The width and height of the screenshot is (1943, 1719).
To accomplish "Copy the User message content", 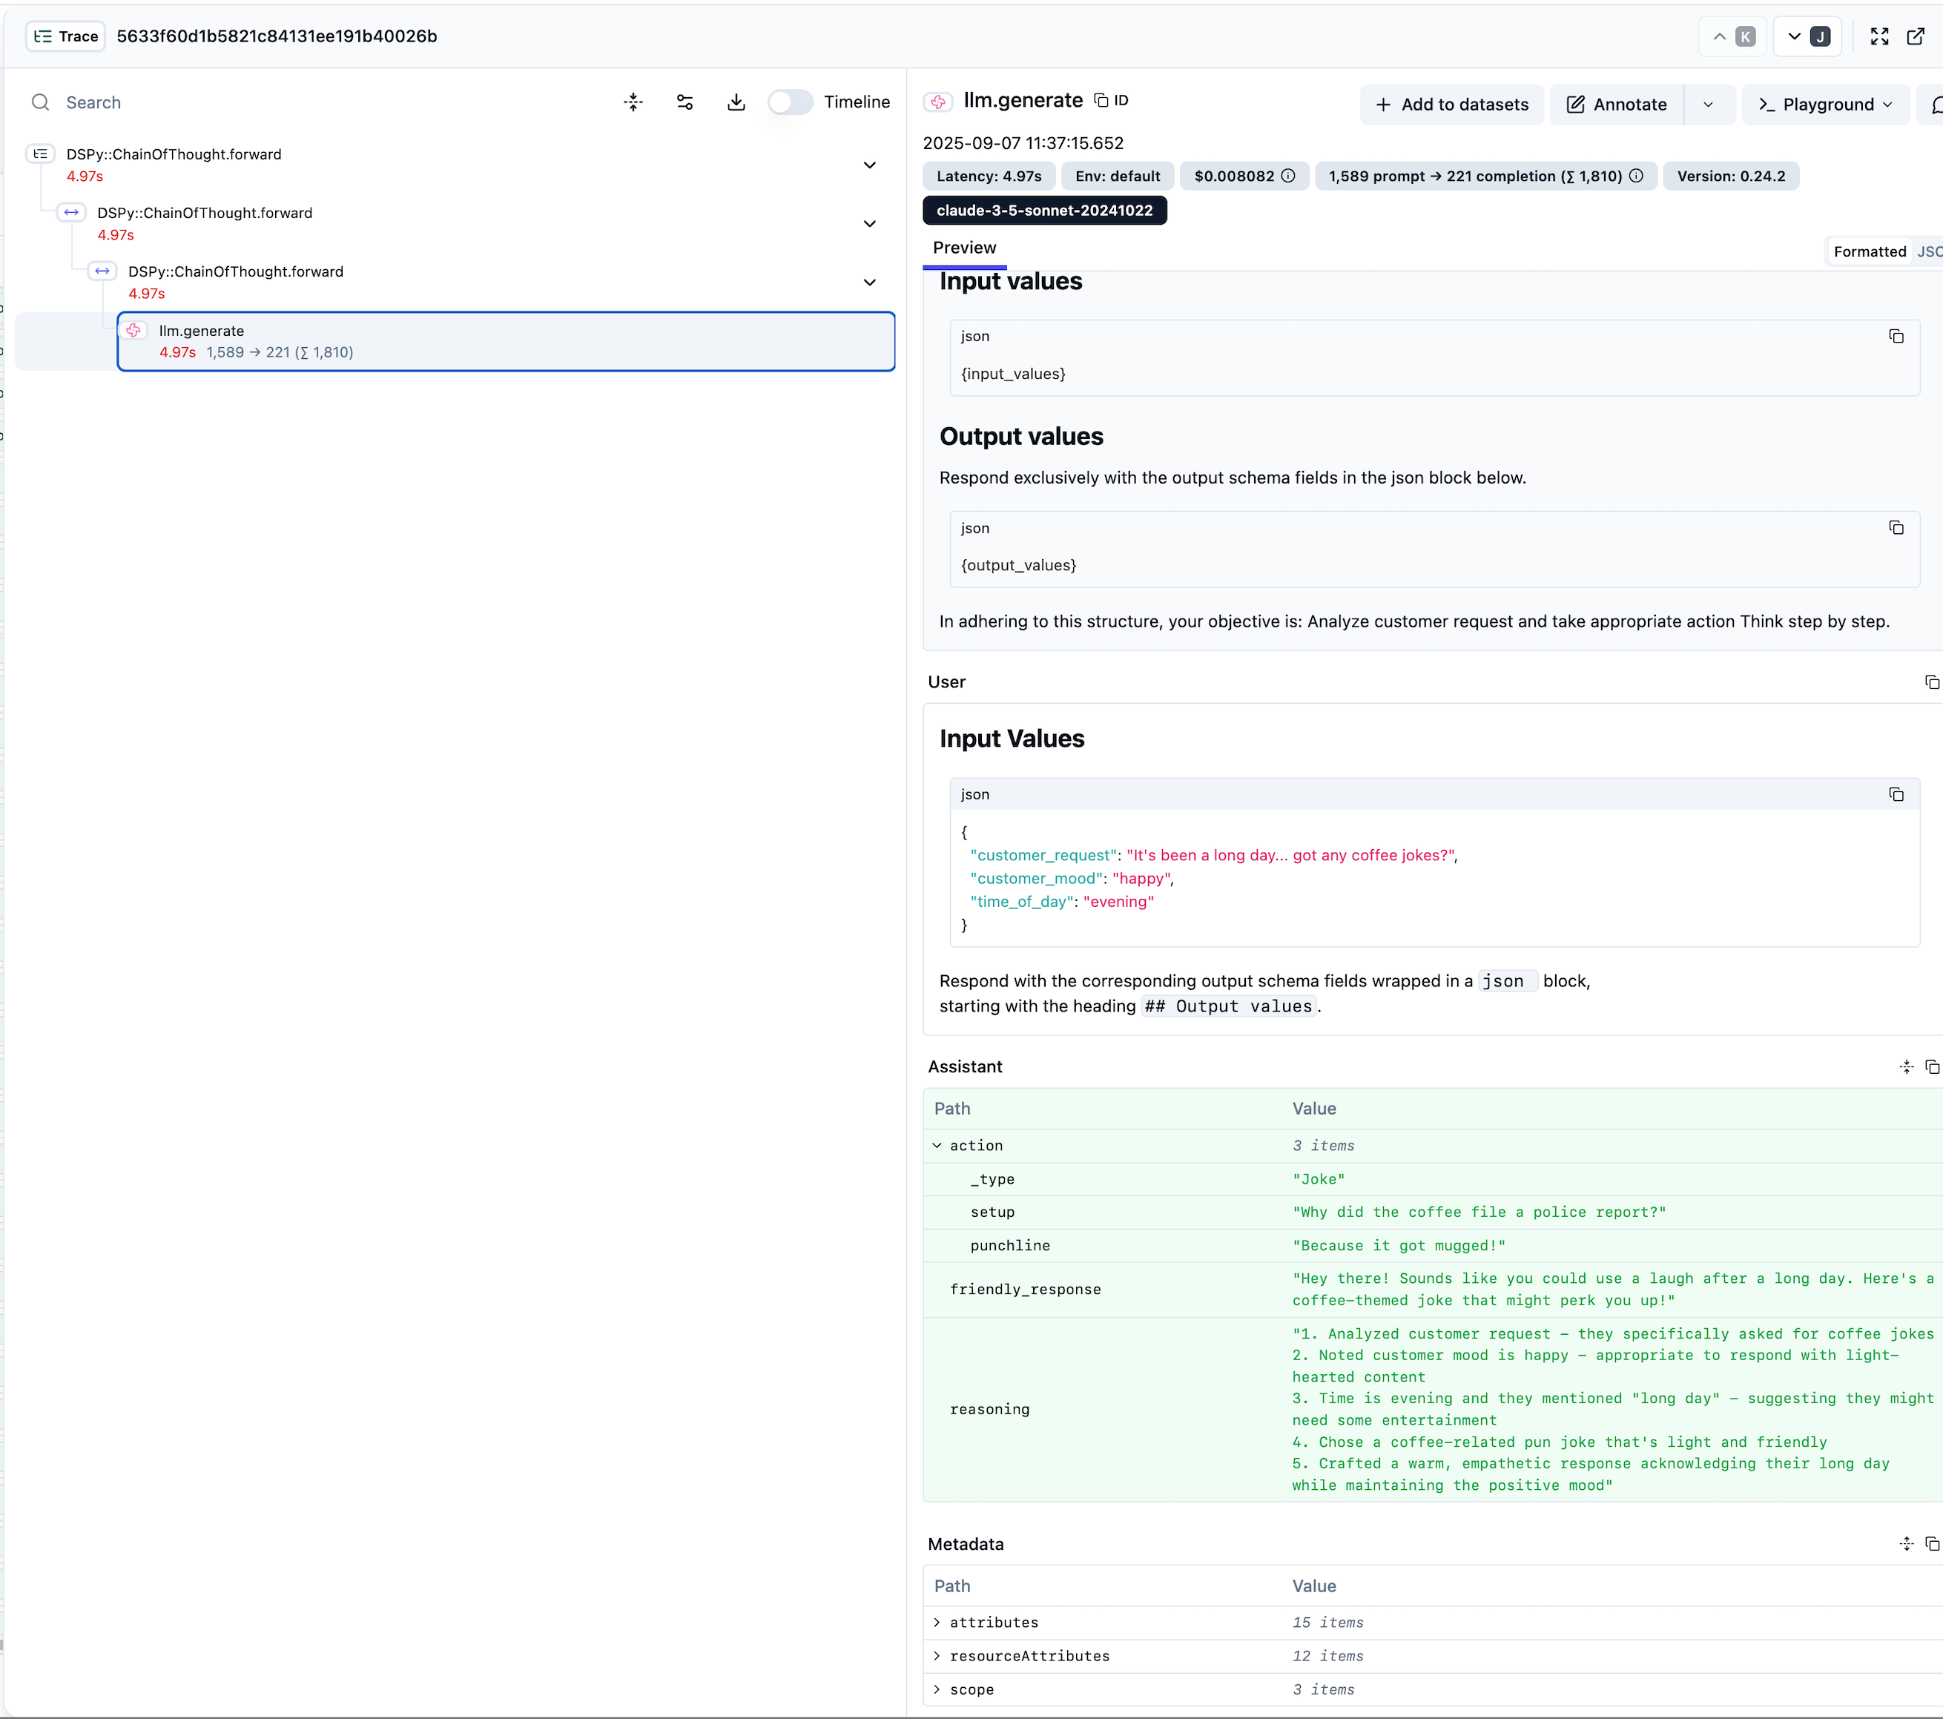I will coord(1932,682).
